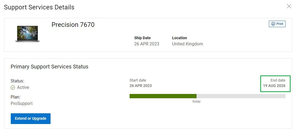
Task: Close the Support Services Details dialog
Action: pos(289,6)
